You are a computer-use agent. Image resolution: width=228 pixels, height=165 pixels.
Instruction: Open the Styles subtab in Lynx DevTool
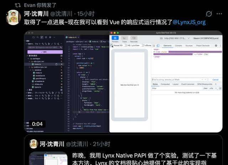[155, 84]
